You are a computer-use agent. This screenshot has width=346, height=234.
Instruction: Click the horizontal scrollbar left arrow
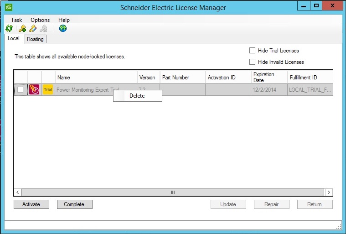[18, 192]
